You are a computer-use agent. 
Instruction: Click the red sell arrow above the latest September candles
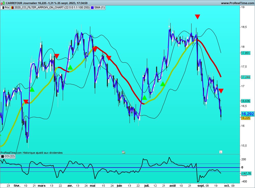coord(221,90)
